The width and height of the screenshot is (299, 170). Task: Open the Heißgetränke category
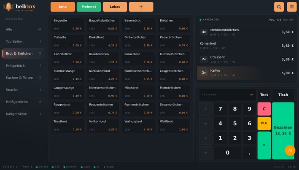[x=24, y=102]
